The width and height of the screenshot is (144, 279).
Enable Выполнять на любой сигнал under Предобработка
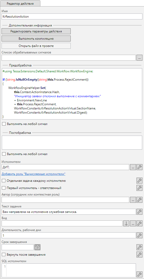pos(4,124)
